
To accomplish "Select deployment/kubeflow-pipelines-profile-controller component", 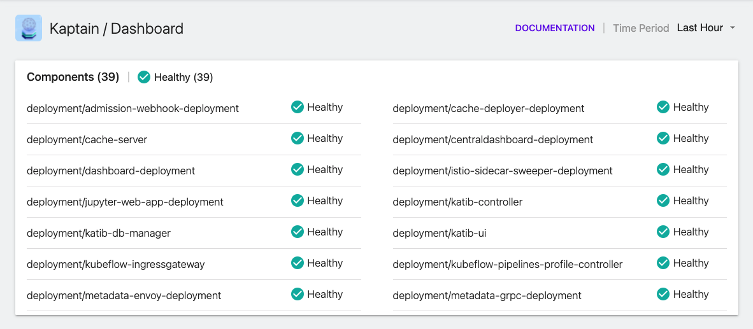I will [x=508, y=264].
